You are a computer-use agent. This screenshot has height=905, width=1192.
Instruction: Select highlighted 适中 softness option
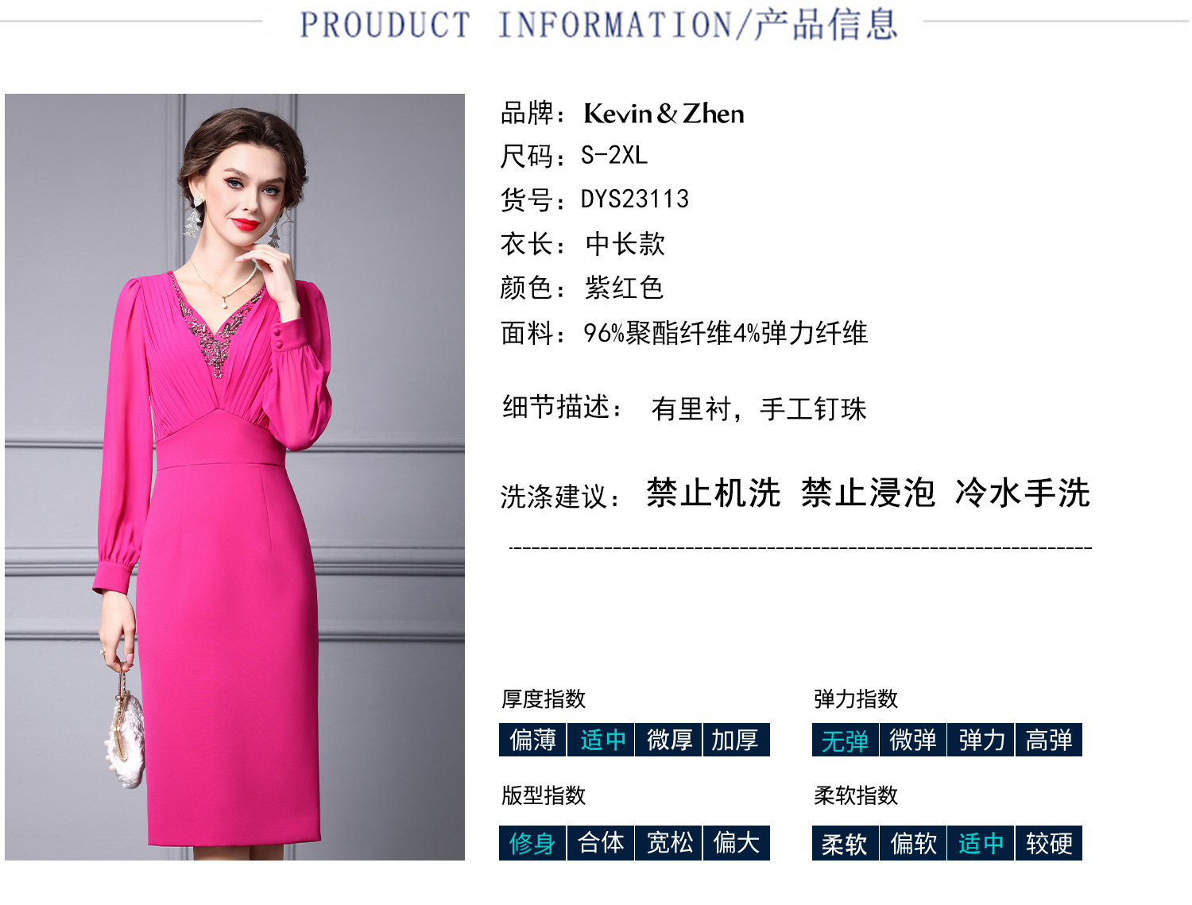click(x=981, y=843)
